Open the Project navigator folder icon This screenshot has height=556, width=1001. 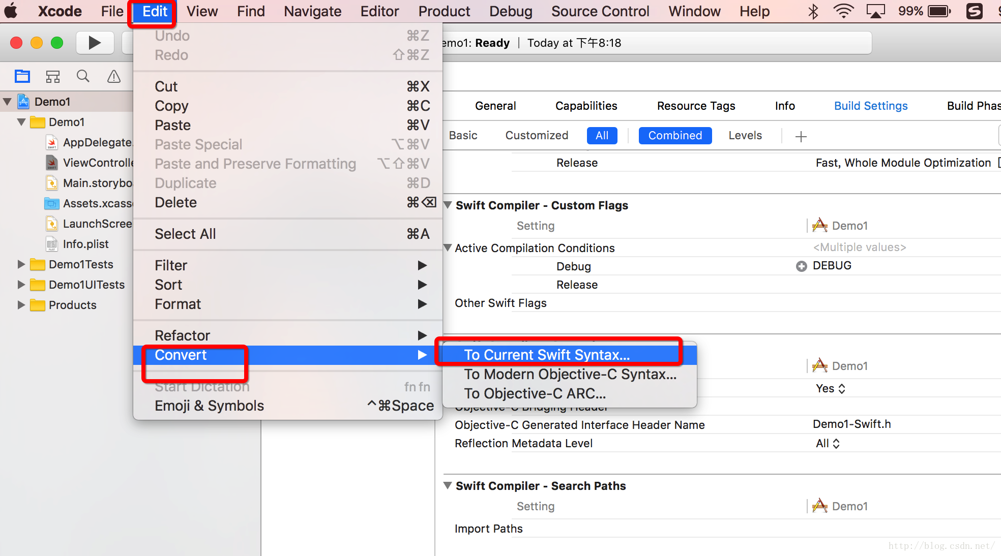(x=22, y=76)
